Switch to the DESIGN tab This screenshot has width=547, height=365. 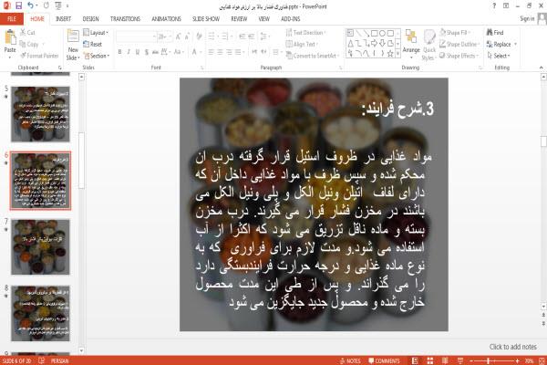[90, 19]
